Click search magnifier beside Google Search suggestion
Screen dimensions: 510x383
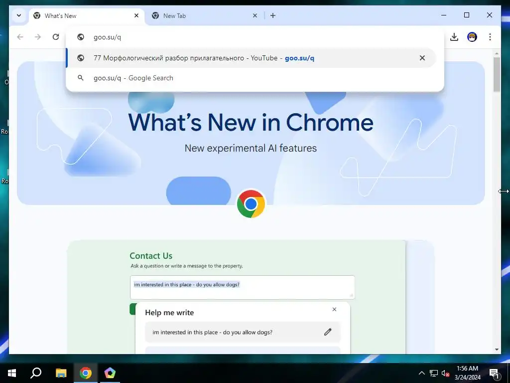pyautogui.click(x=81, y=78)
